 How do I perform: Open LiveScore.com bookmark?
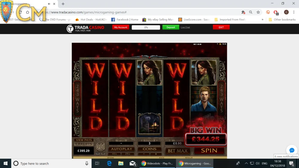click(x=194, y=19)
